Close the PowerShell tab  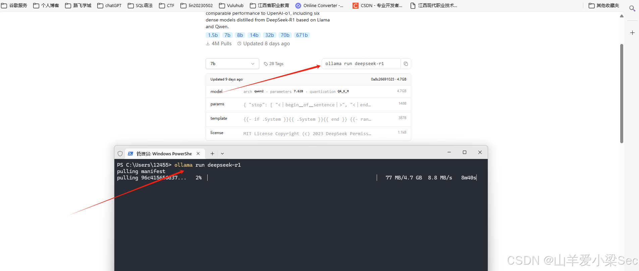(x=198, y=154)
